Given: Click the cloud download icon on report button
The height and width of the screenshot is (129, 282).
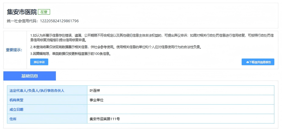Looking at the screenshot, I should pos(247,62).
